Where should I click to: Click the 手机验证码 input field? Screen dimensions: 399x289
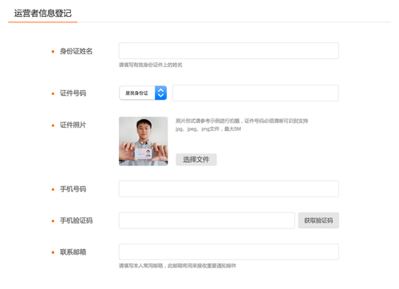click(x=207, y=220)
